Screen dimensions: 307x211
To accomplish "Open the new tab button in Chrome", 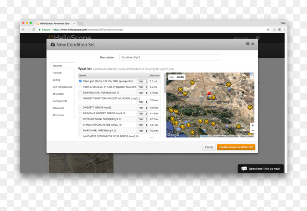I will click(x=81, y=24).
